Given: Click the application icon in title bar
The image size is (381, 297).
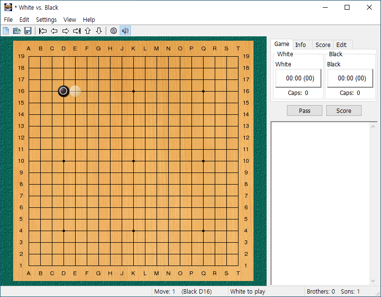Looking at the screenshot, I should tap(8, 7).
